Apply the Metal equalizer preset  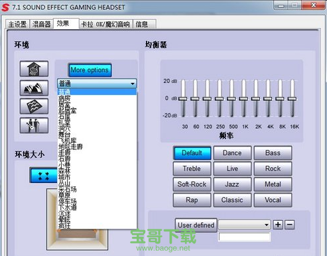tap(273, 184)
